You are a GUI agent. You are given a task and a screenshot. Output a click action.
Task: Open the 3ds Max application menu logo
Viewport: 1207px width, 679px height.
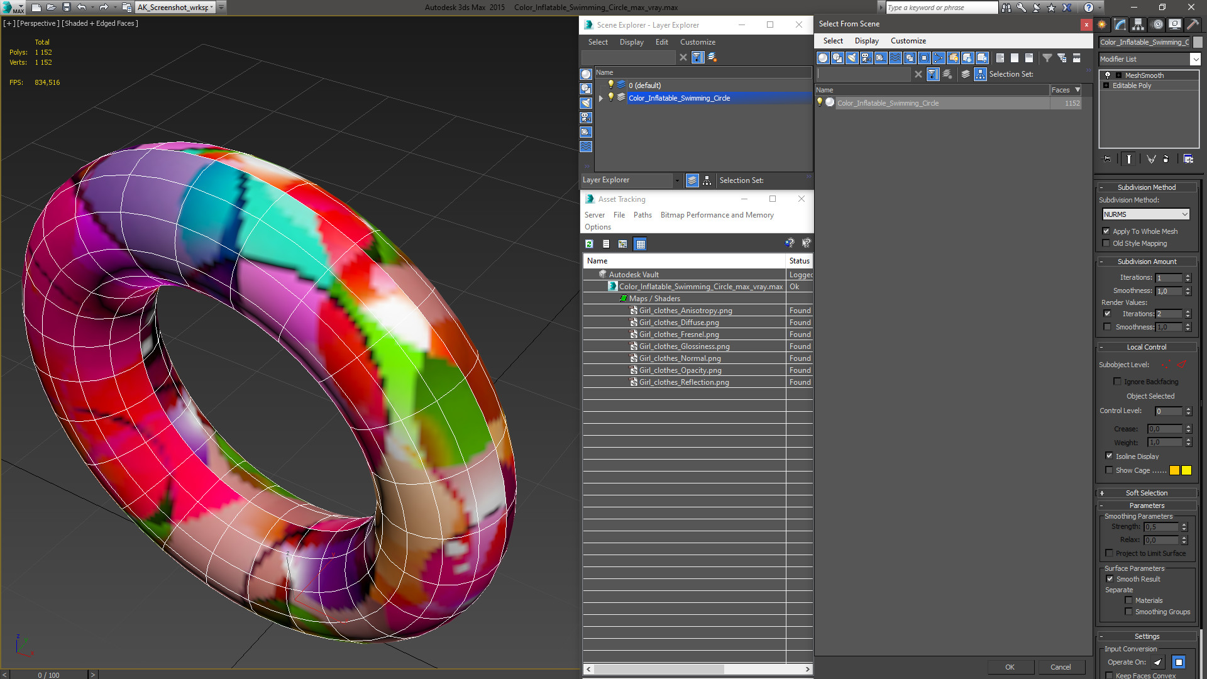13,8
